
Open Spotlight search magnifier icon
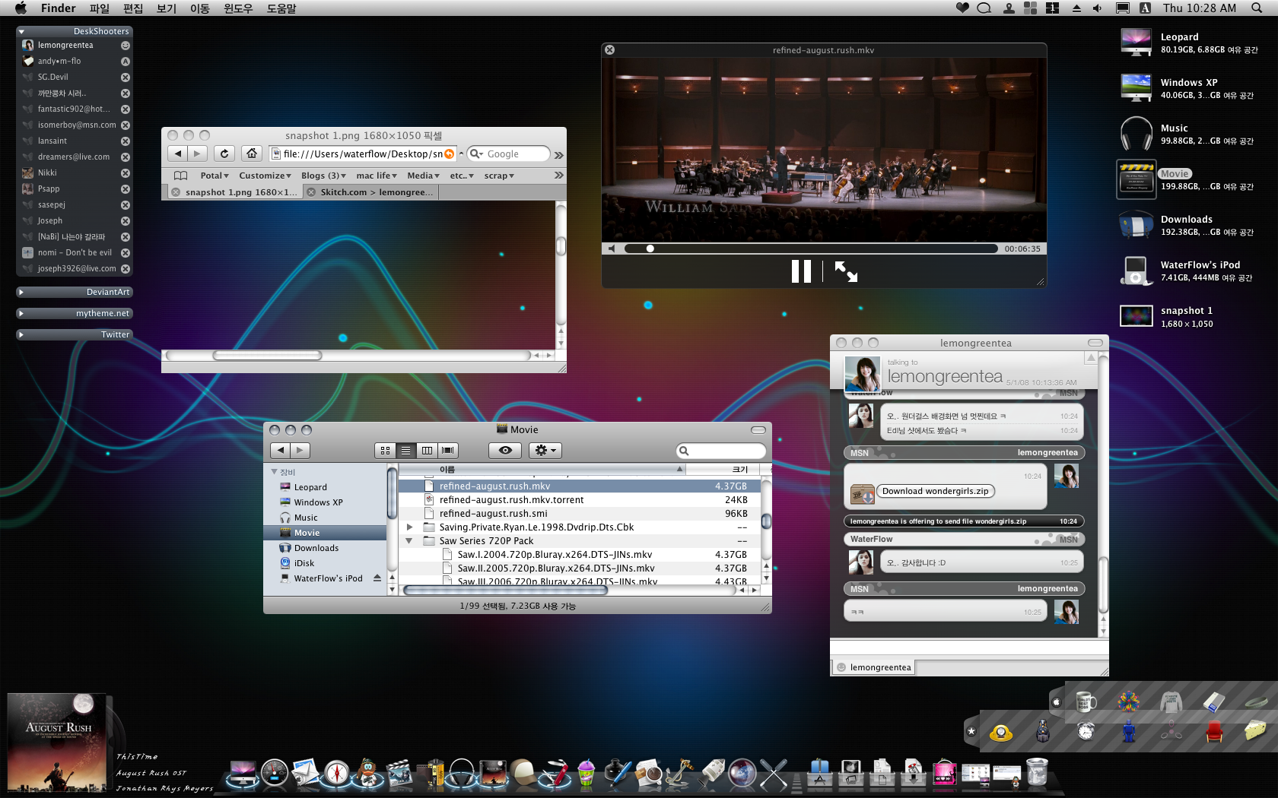(x=1257, y=8)
